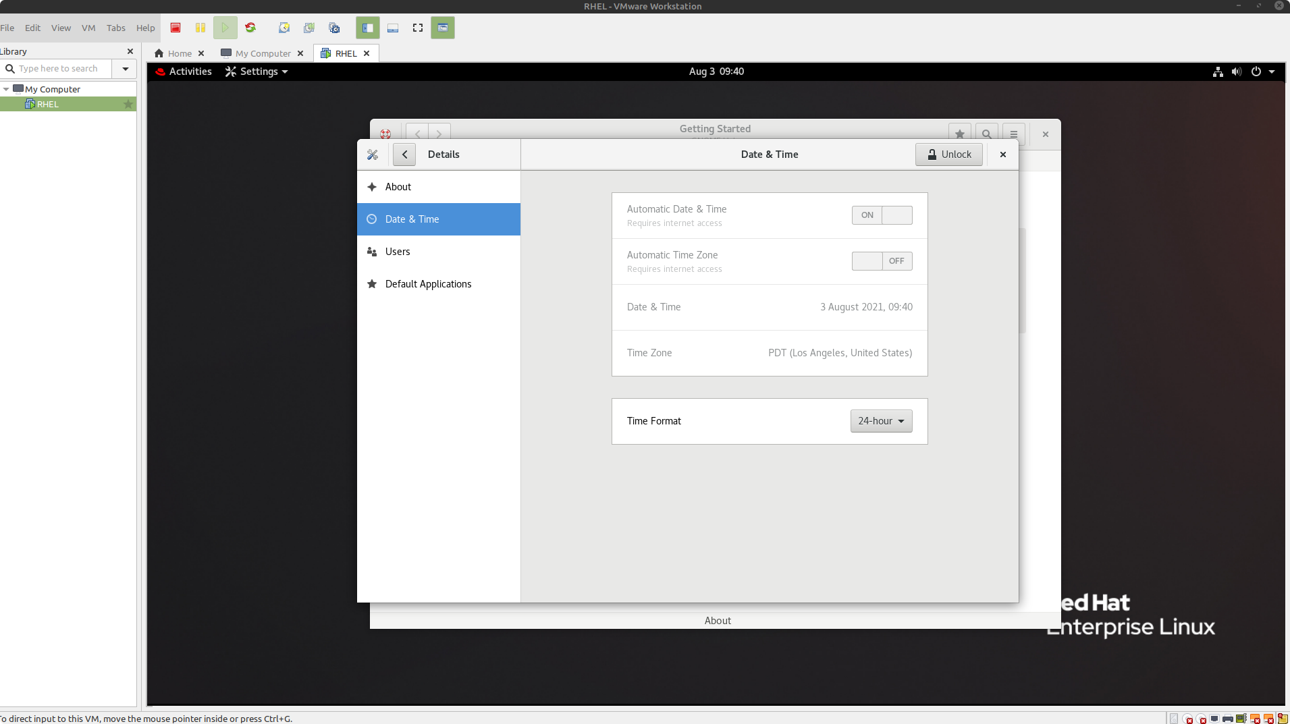This screenshot has width=1290, height=724.
Task: Click the network adapter status icon
Action: pos(1214,719)
